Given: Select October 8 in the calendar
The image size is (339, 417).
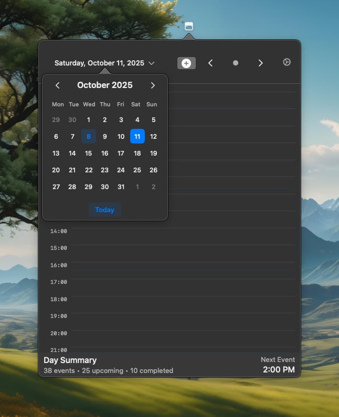Looking at the screenshot, I should [x=89, y=136].
